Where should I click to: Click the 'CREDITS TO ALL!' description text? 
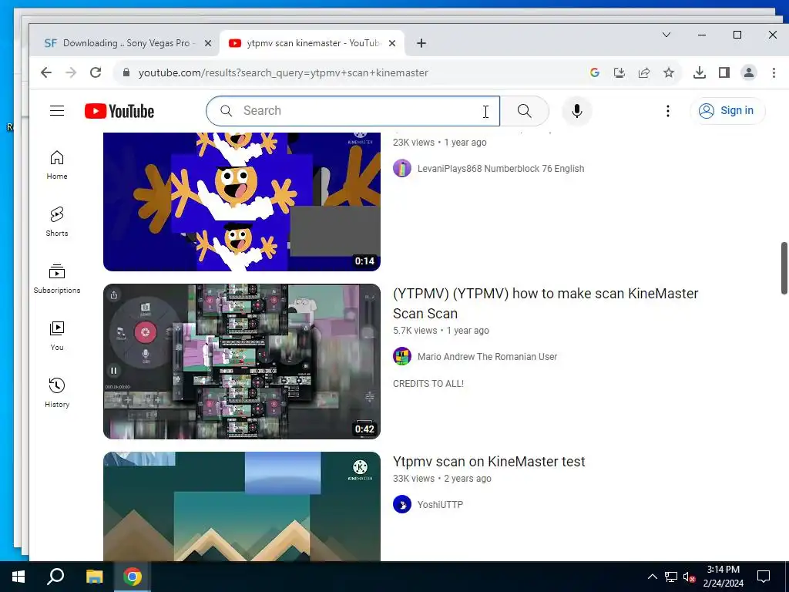pyautogui.click(x=428, y=384)
